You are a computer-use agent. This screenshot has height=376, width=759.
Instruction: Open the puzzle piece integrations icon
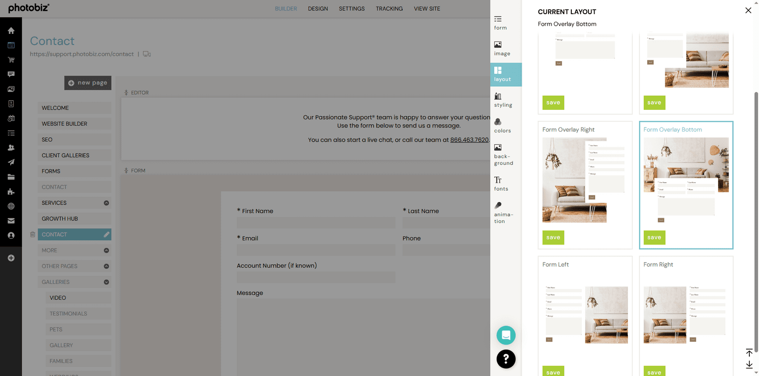11,192
